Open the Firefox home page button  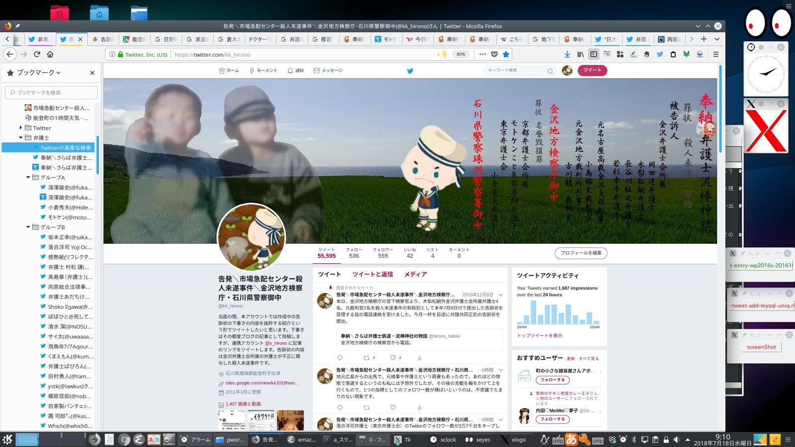pos(50,54)
